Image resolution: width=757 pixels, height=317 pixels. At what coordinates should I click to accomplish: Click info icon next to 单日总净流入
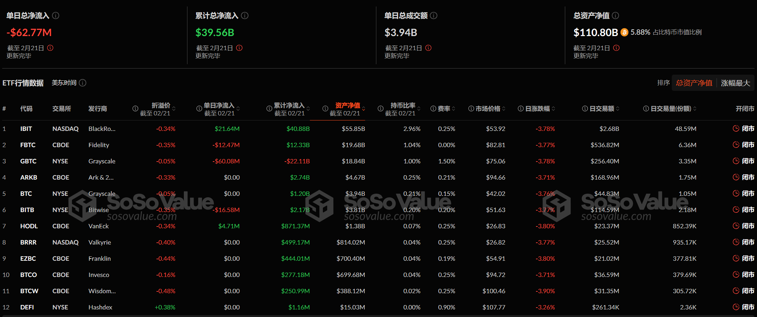pos(56,16)
